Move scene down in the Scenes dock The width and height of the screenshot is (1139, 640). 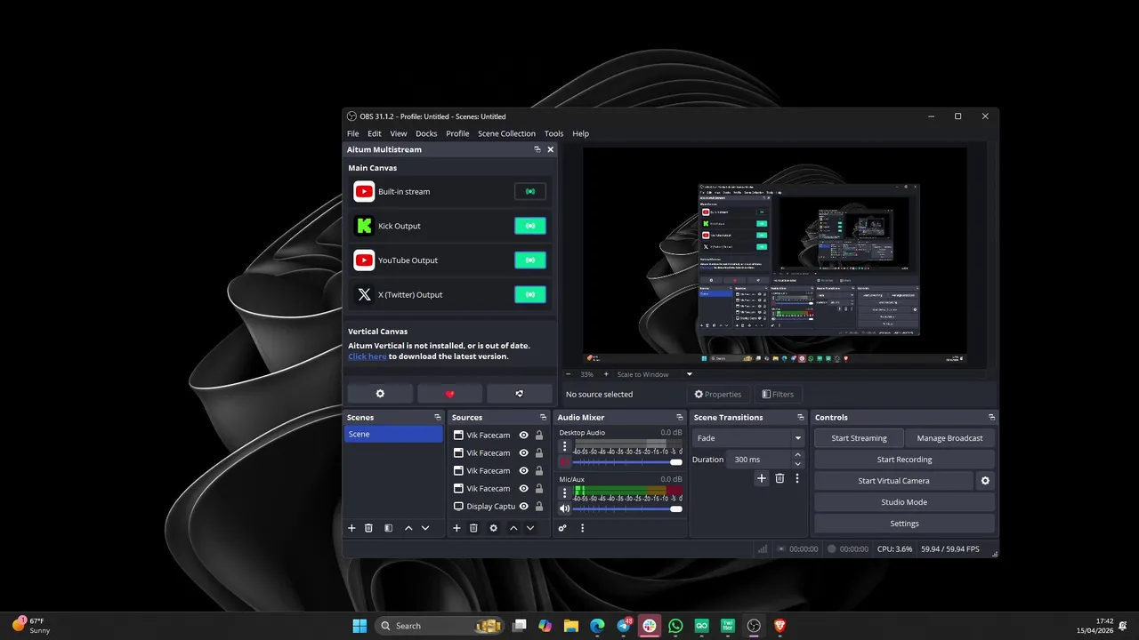click(x=425, y=528)
